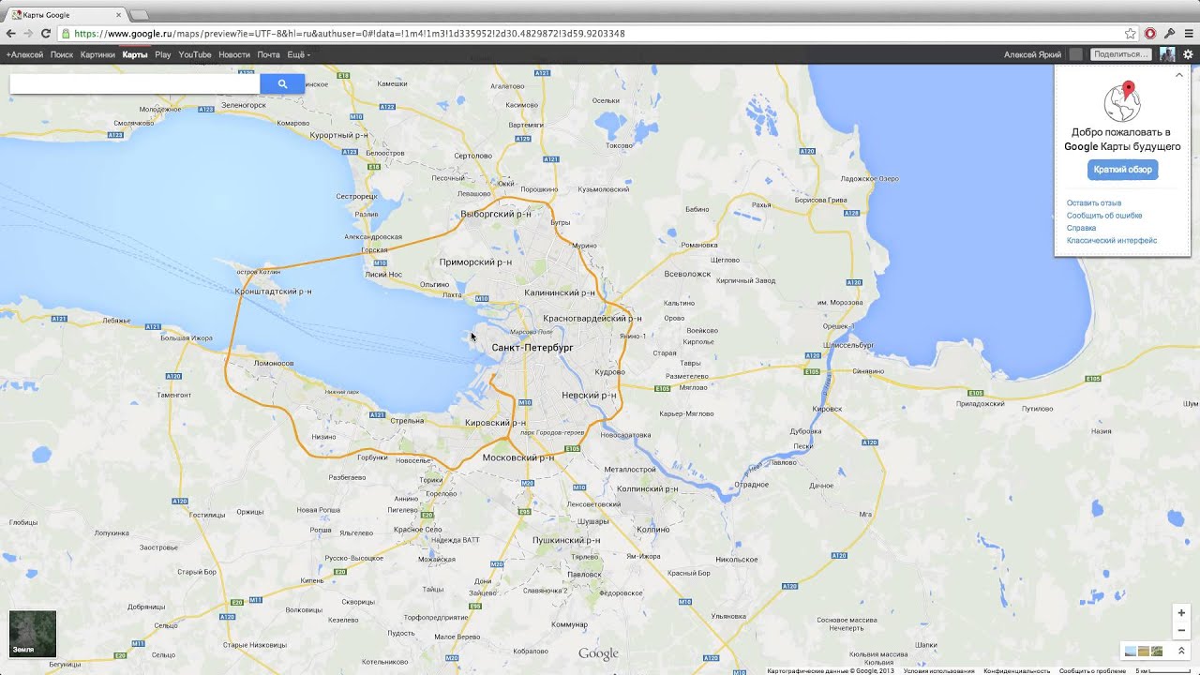
Task: Click the Коммунар town label
Action: tap(569, 624)
